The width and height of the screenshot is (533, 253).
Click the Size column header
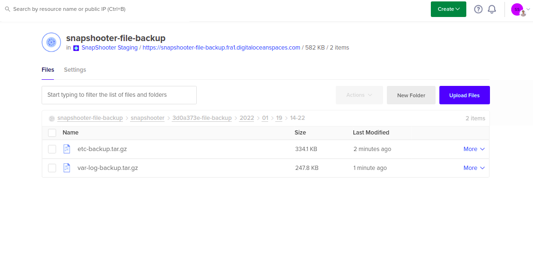click(x=300, y=133)
